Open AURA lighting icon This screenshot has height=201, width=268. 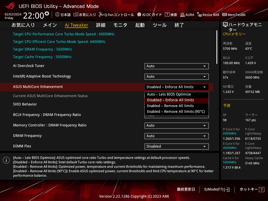pos(182,15)
